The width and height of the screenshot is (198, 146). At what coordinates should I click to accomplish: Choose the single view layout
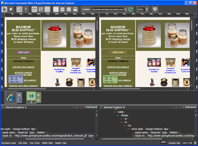[x=75, y=9]
